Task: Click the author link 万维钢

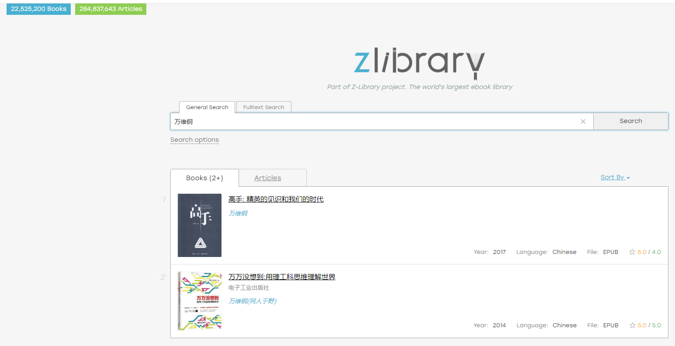Action: 238,213
